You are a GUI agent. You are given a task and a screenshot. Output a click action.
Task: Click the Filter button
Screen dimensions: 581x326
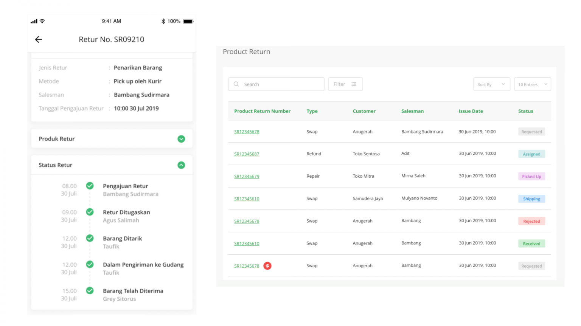345,84
